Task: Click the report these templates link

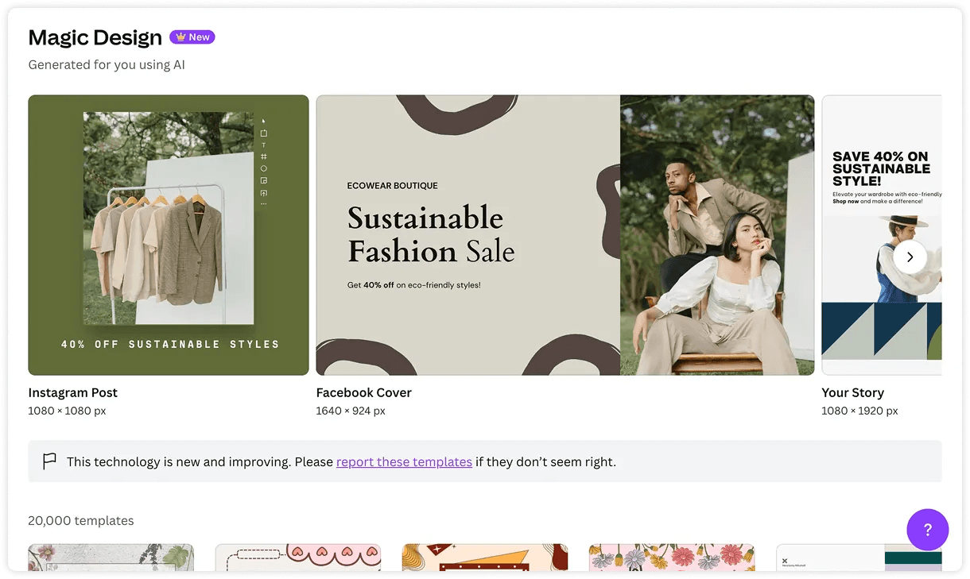Action: pyautogui.click(x=404, y=461)
